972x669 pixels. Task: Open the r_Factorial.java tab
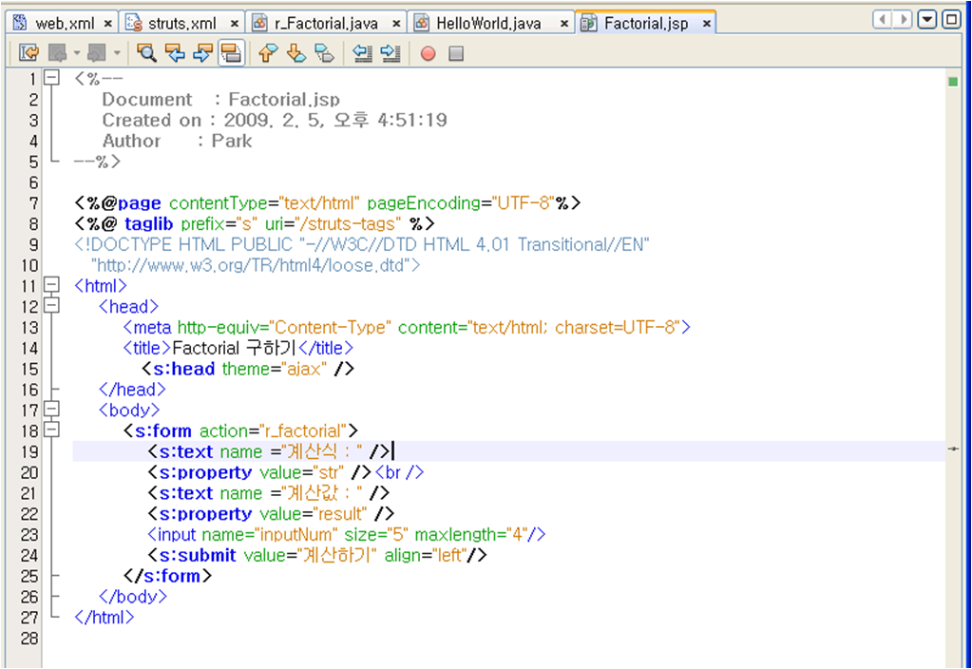pyautogui.click(x=326, y=24)
